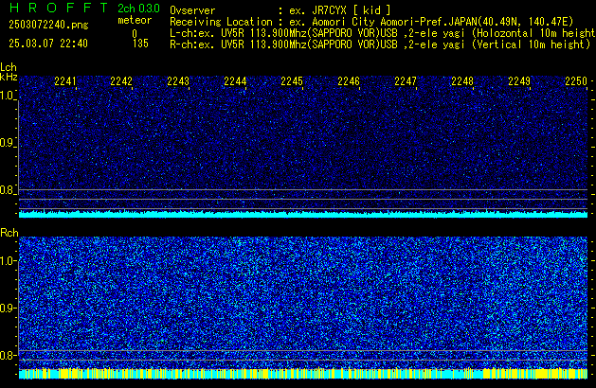Click the Rch 1.0 kHz axis label
Screen dimensions: 596x388
[8, 261]
